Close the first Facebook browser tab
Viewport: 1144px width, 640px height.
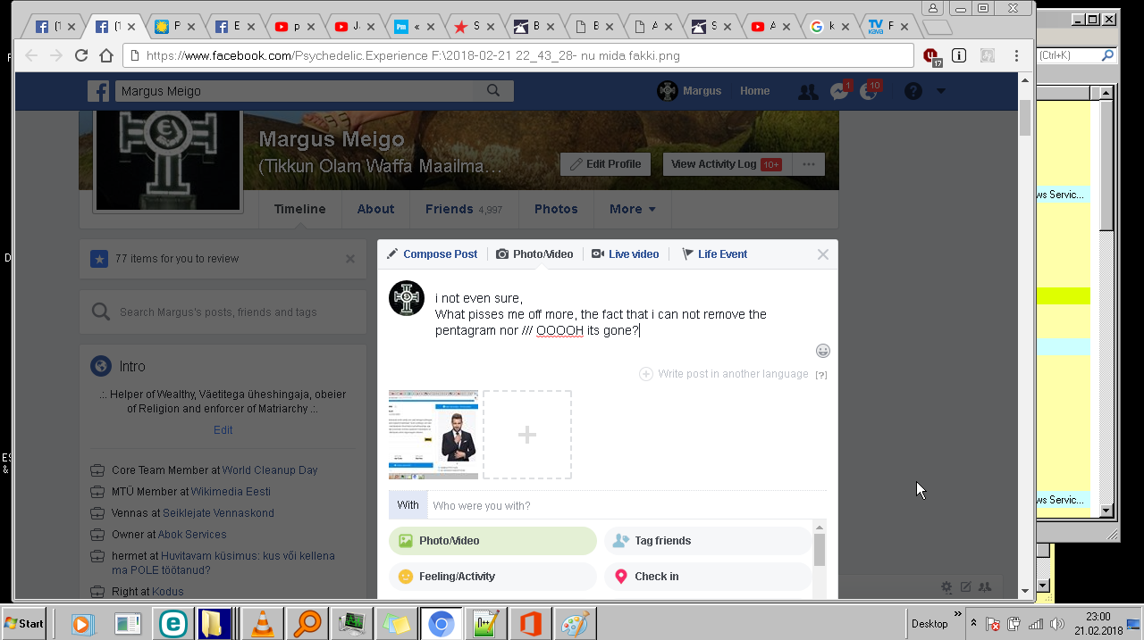coord(70,27)
